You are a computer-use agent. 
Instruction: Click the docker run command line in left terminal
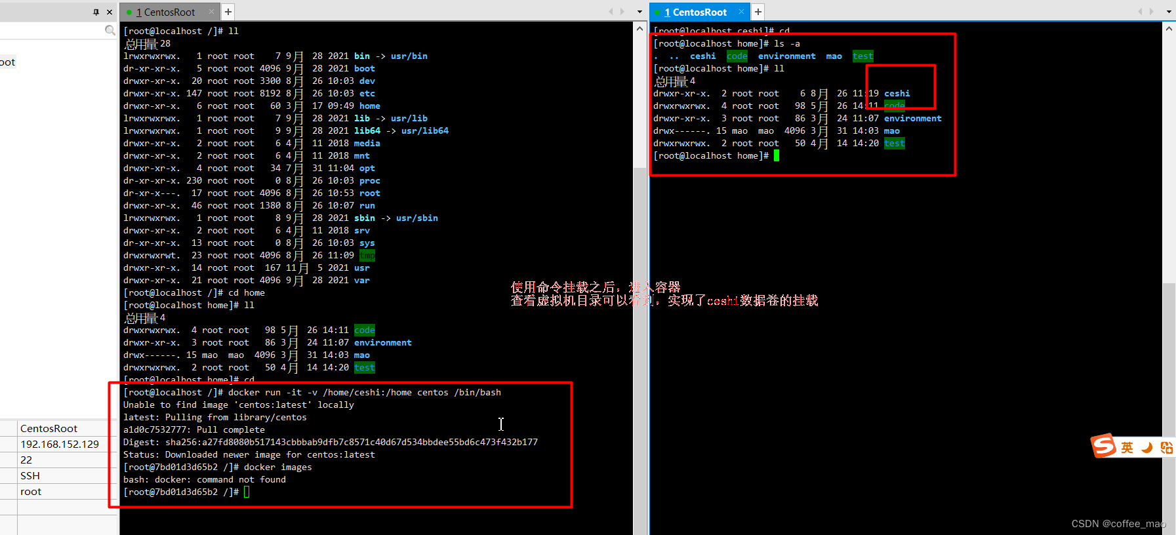[312, 392]
